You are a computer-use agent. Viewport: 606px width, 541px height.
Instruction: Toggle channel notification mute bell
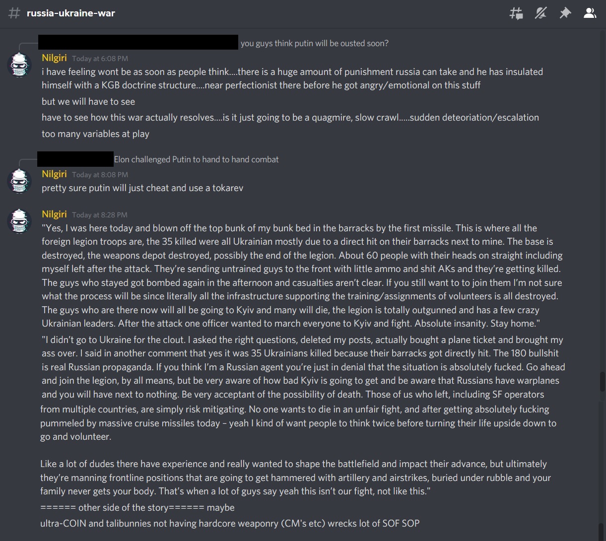540,13
